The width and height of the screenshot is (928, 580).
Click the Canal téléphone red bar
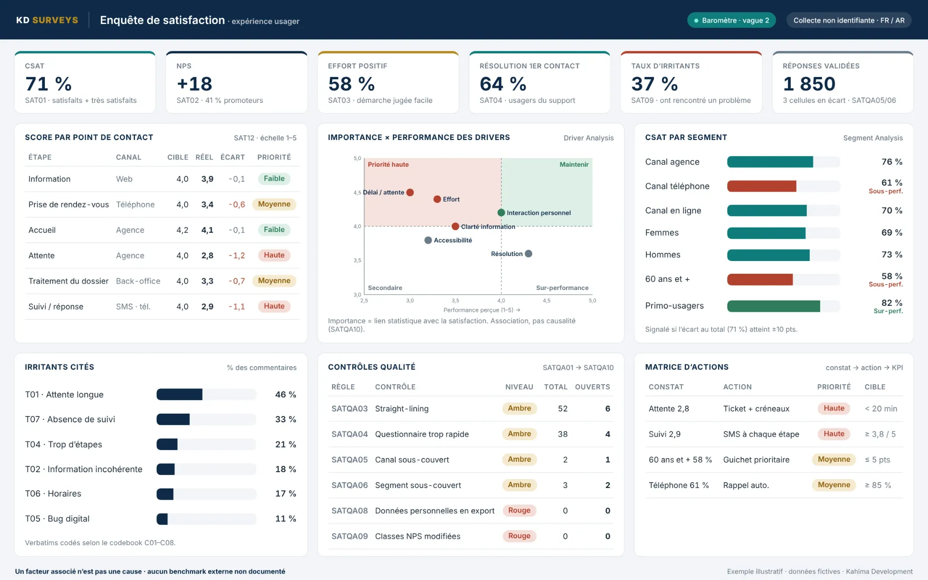[762, 186]
